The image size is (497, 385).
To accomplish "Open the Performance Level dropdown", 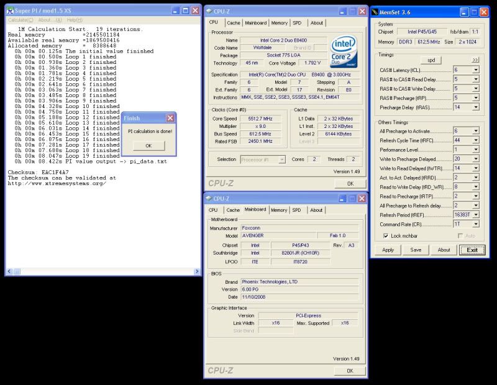I will click(x=476, y=150).
